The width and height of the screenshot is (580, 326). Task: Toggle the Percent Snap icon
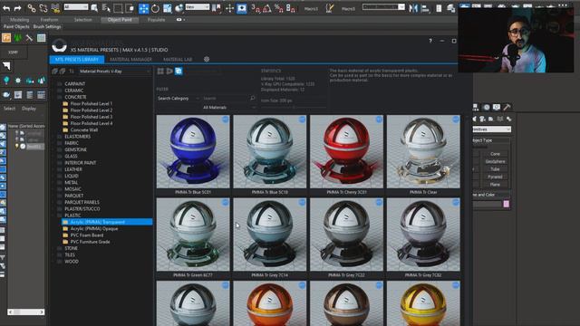[x=279, y=8]
